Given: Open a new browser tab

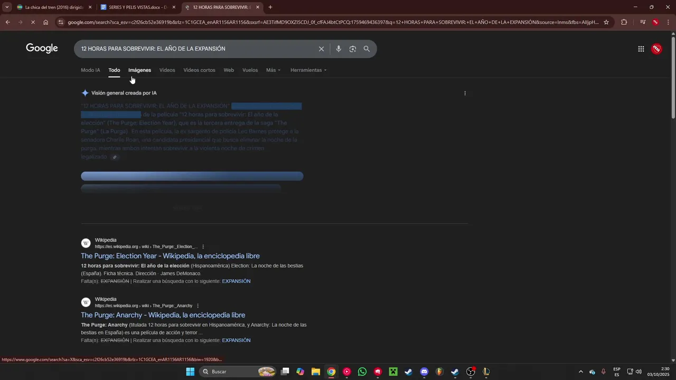Looking at the screenshot, I should click(270, 7).
